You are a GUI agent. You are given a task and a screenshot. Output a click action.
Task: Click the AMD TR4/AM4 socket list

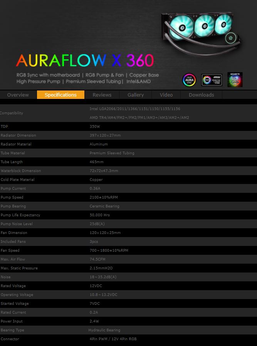coord(139,118)
